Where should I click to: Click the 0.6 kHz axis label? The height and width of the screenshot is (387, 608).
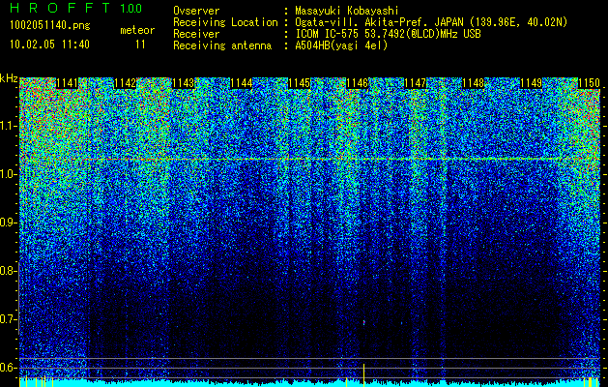[x=8, y=368]
